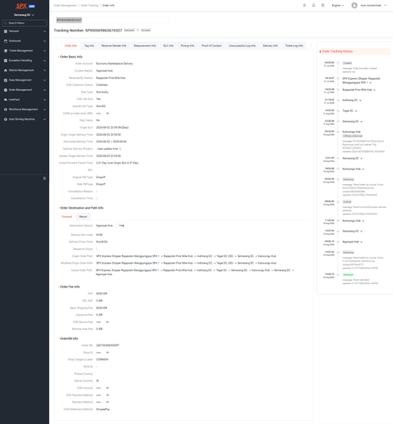Switch to the Proof of Contact tab

click(x=212, y=46)
